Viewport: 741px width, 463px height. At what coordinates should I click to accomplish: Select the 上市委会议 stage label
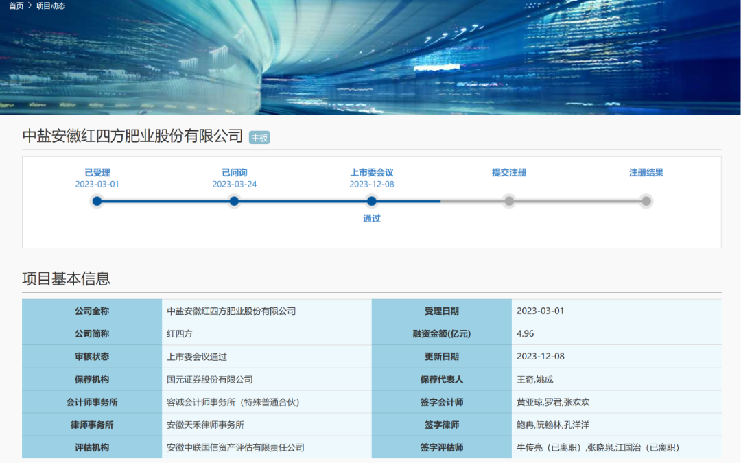tap(372, 173)
